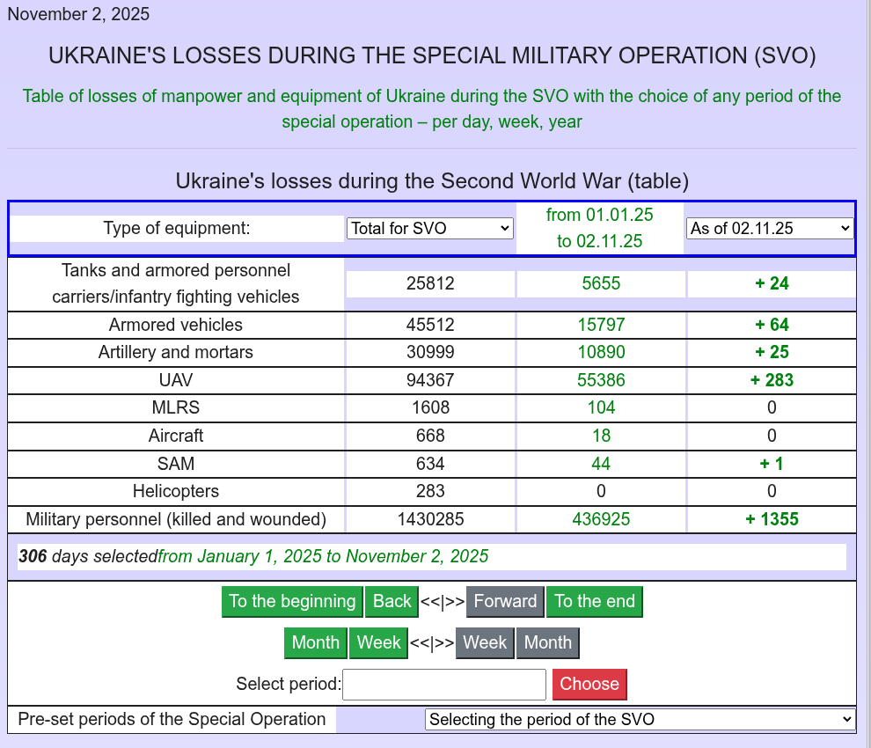
Task: Click MLRS period value '104'
Action: pyautogui.click(x=601, y=408)
